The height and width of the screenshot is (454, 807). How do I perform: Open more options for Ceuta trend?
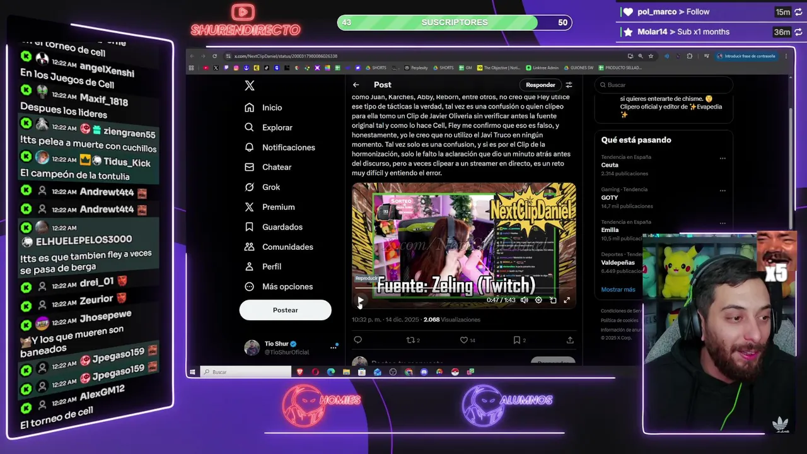pyautogui.click(x=723, y=158)
